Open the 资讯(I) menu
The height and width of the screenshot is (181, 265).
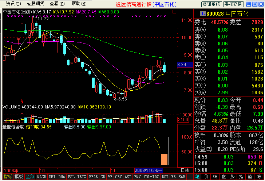(x=13, y=4)
